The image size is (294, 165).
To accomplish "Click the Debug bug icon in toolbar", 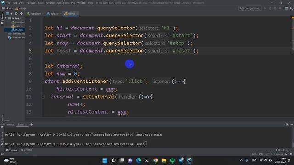I will [270, 8].
